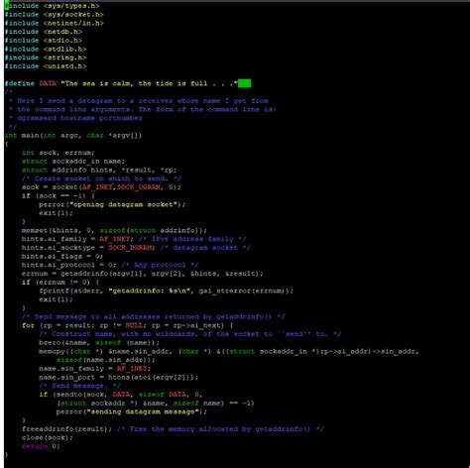This screenshot has width=470, height=468.
Task: Click 'hints.ai_family = AF_INET;' assignment
Action: click(x=77, y=239)
